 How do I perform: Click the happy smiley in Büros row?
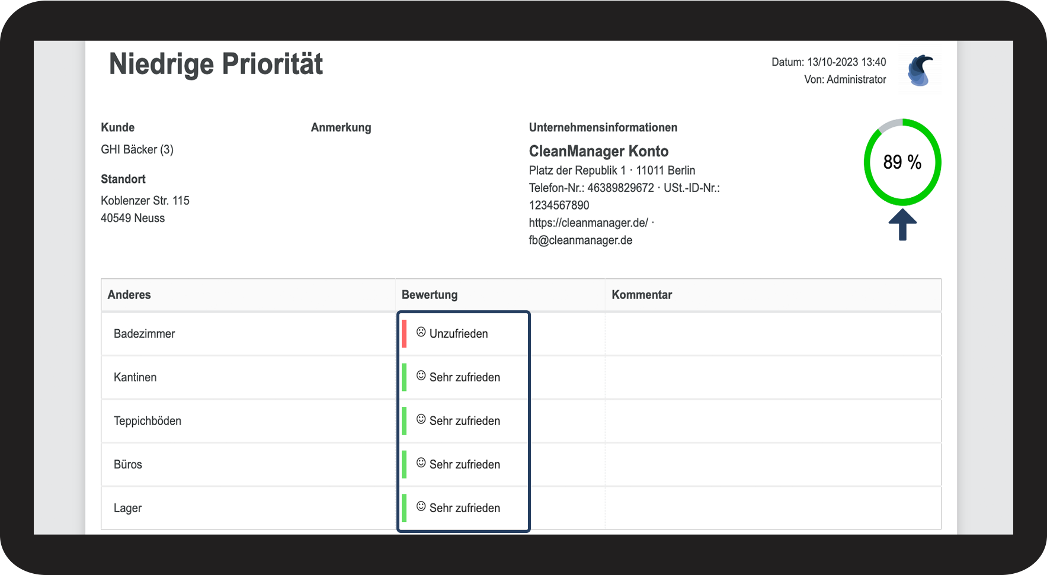click(x=421, y=463)
